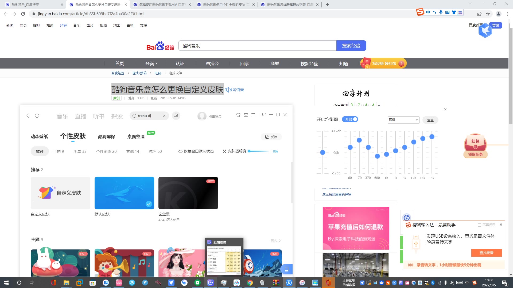Click the 重置 equalizer button
513x288 pixels.
430,120
